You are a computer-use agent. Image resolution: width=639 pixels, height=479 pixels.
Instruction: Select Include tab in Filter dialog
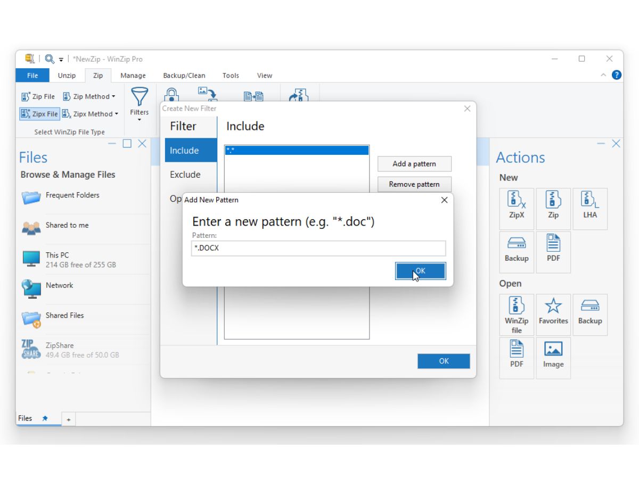click(x=191, y=150)
